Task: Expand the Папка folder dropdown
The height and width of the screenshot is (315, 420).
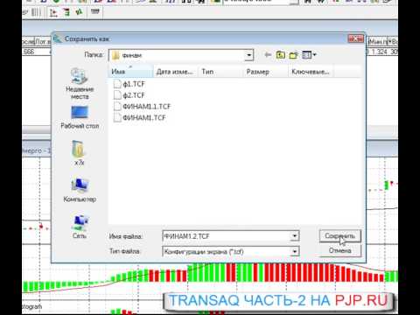Action: click(248, 55)
